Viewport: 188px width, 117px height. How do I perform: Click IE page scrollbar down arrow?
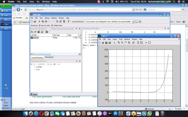(186, 106)
